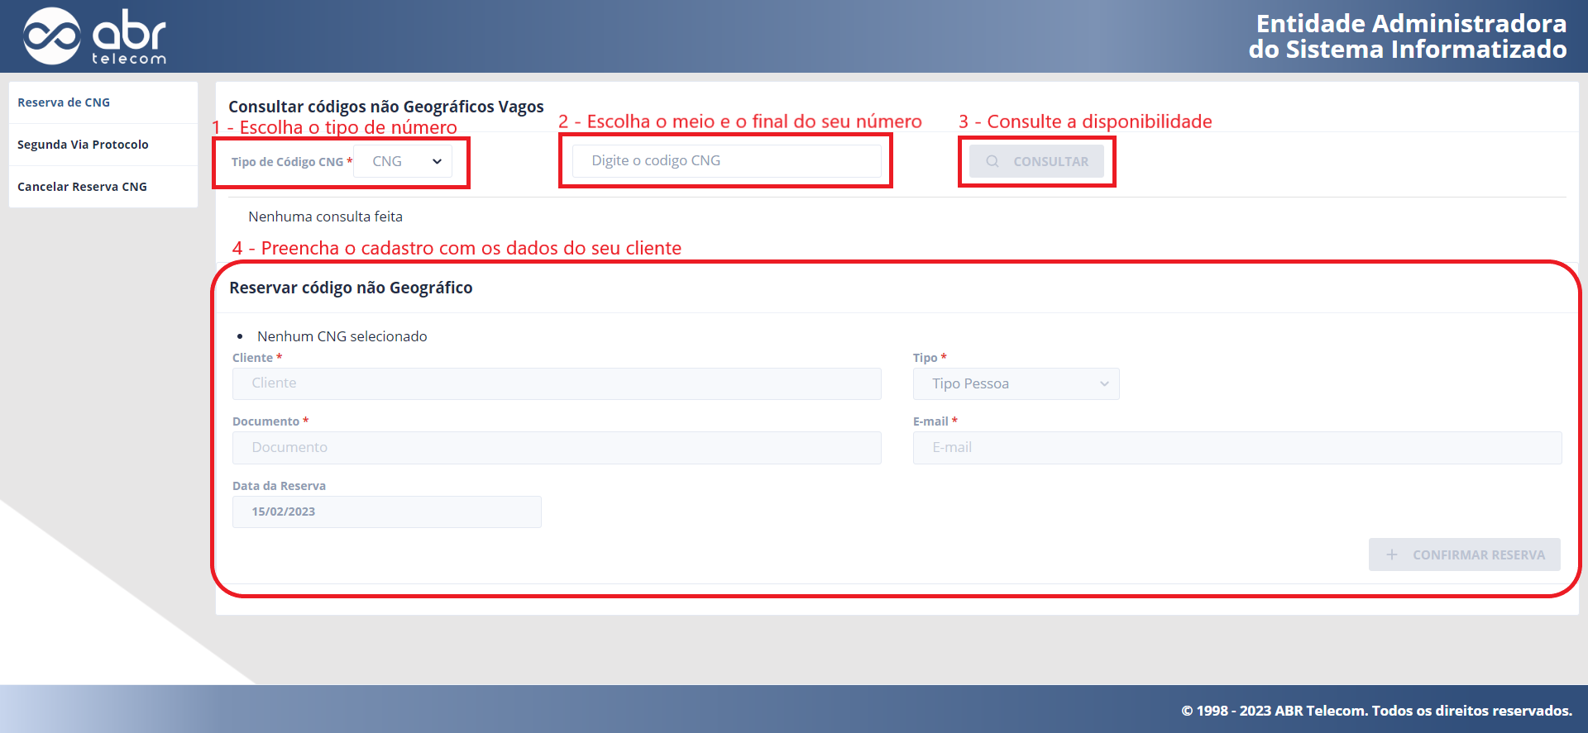Click the Nenhuma consulta feita message

(x=325, y=217)
